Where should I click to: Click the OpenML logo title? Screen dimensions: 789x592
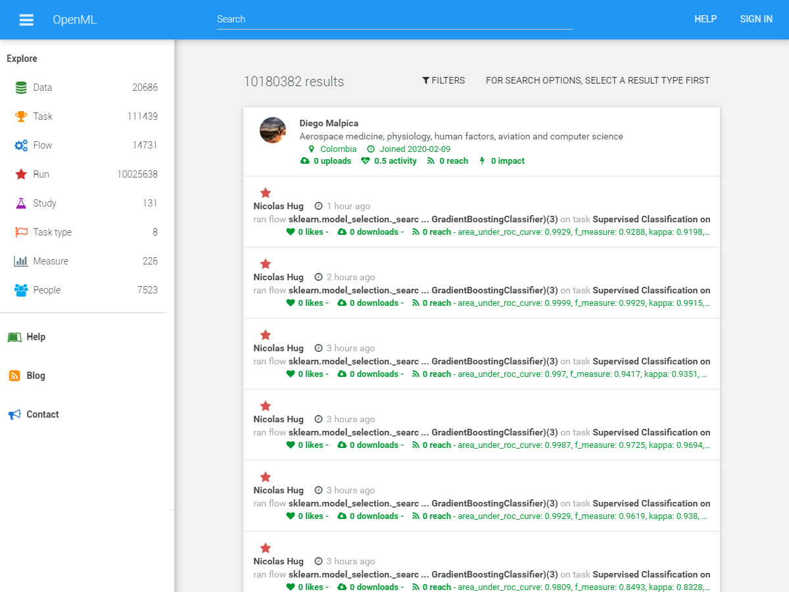pos(74,20)
